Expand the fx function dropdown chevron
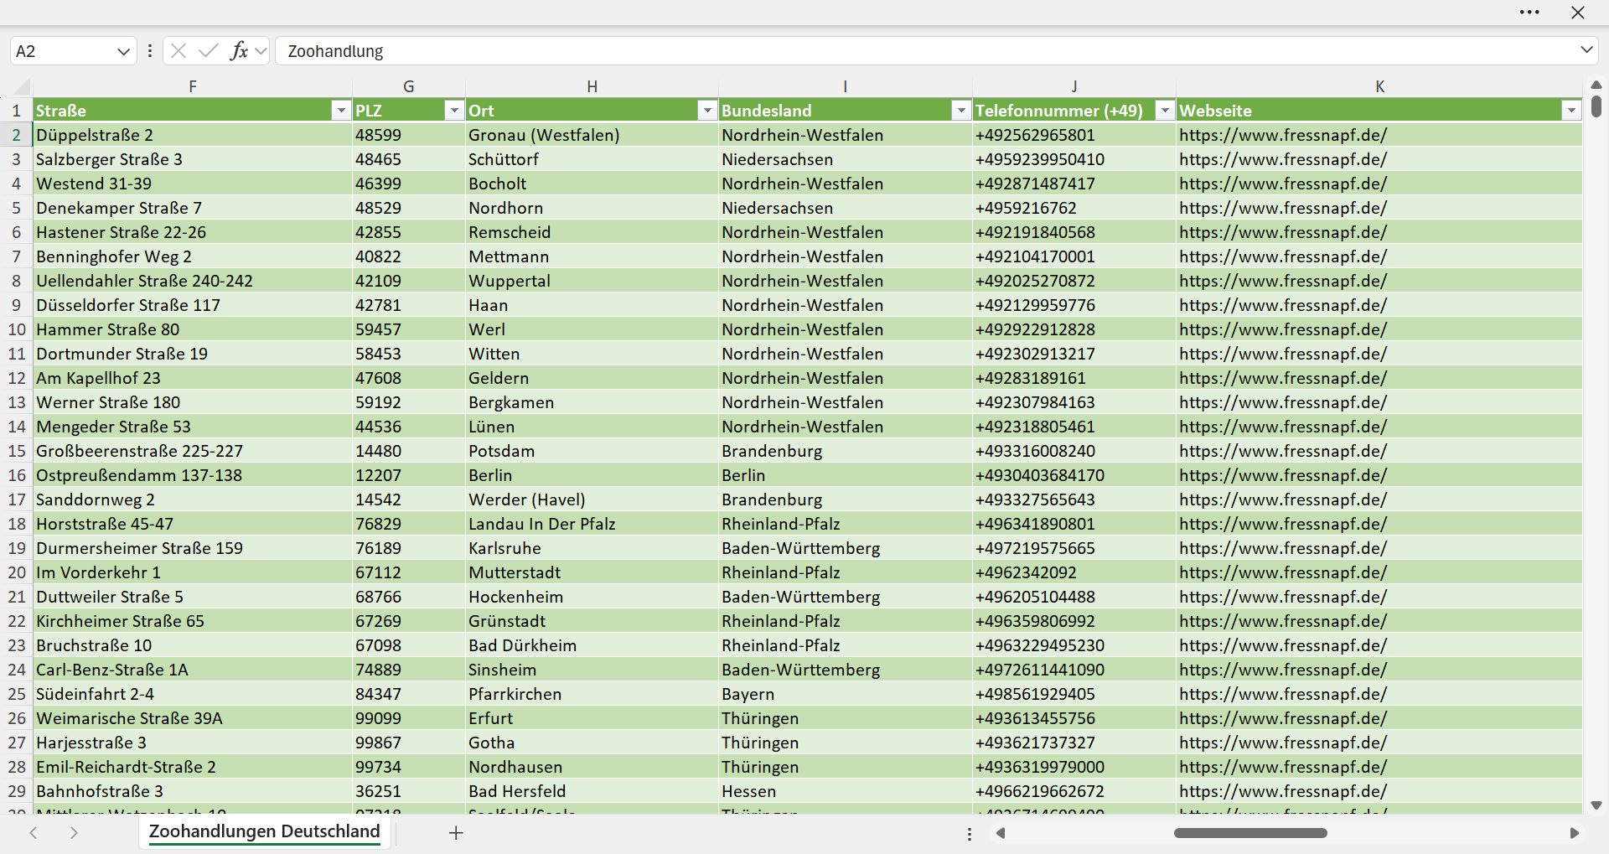 click(x=261, y=51)
